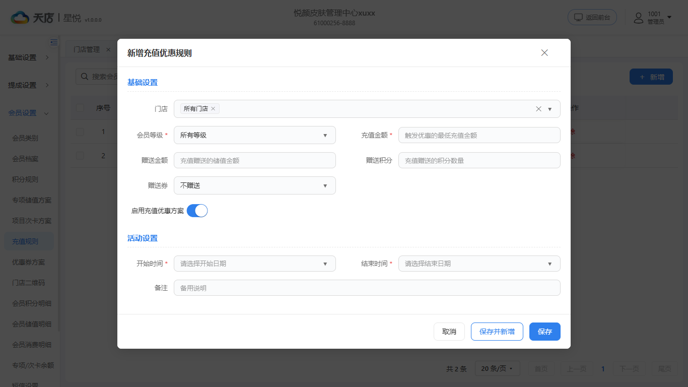Image resolution: width=688 pixels, height=387 pixels.
Task: Click the 充值金额 input field
Action: coord(479,135)
